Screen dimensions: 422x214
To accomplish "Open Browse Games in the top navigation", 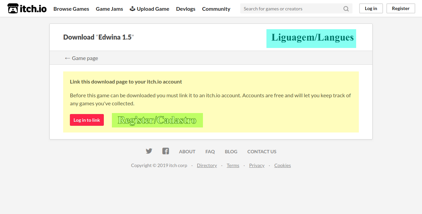I will pyautogui.click(x=71, y=9).
